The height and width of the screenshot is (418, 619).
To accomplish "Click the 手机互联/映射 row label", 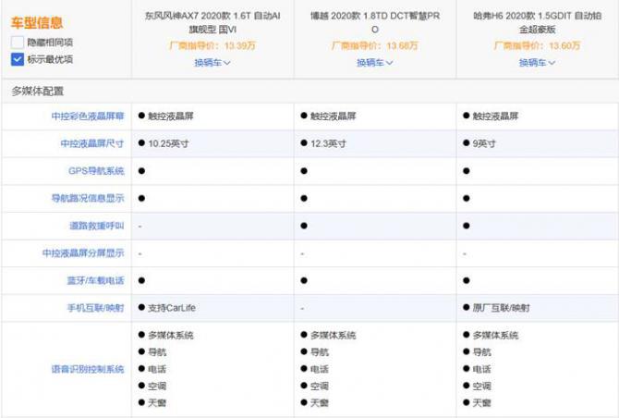I will click(x=95, y=308).
